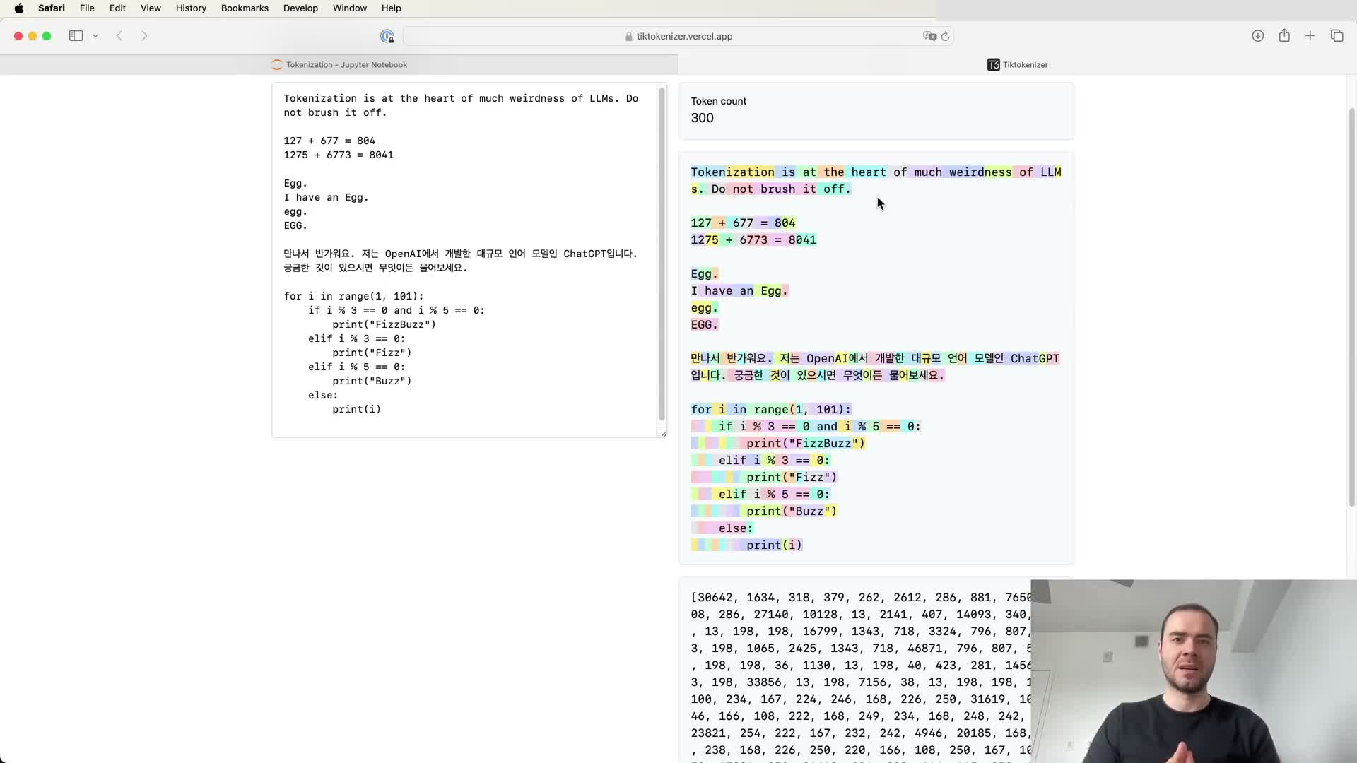Reload the page with refresh icon
The image size is (1357, 763).
945,36
